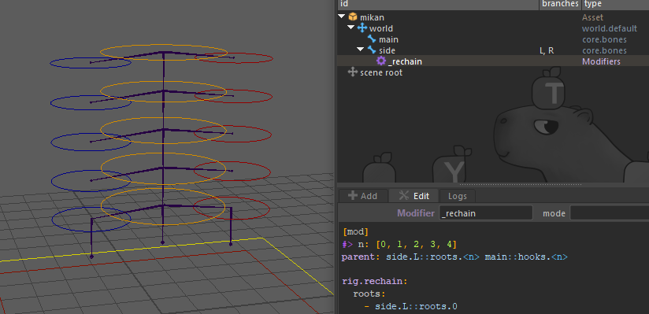The height and width of the screenshot is (314, 649).
Task: Click the plus icon on Add tab
Action: (x=353, y=195)
